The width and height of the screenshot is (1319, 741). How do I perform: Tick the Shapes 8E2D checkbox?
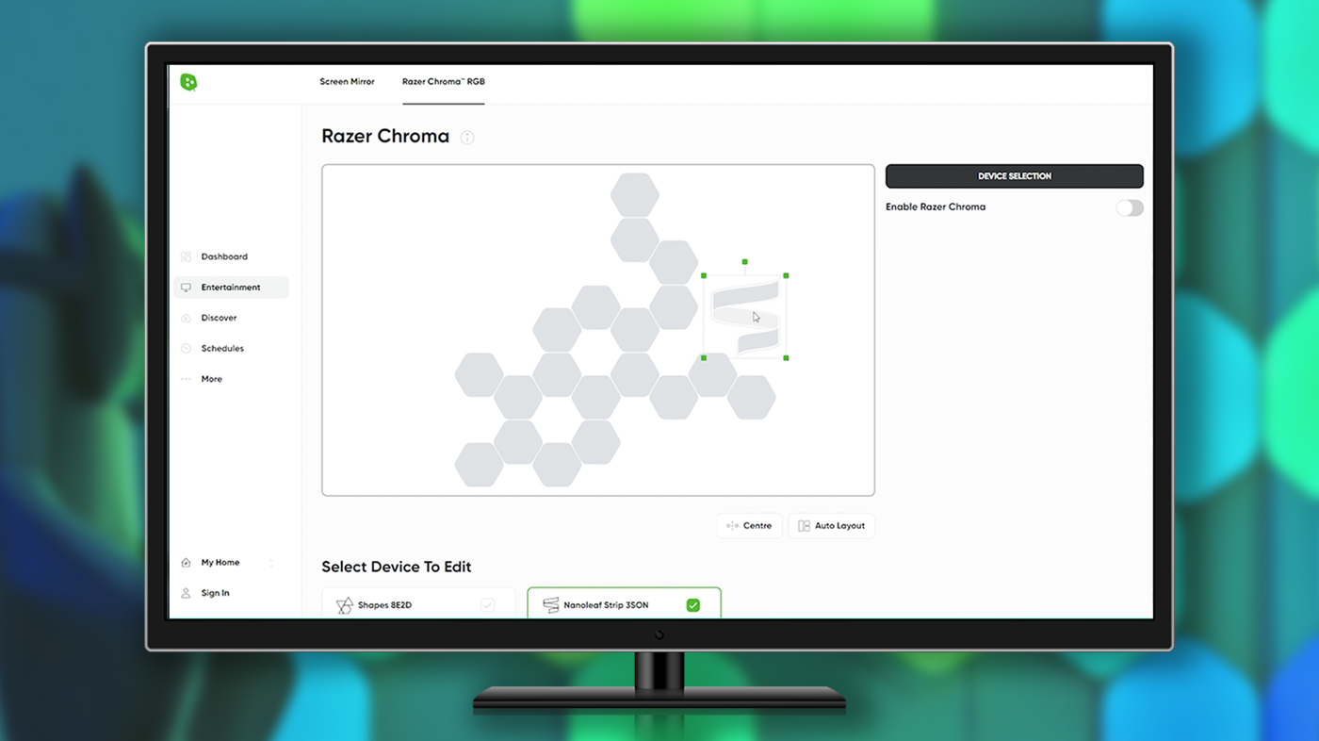point(487,605)
